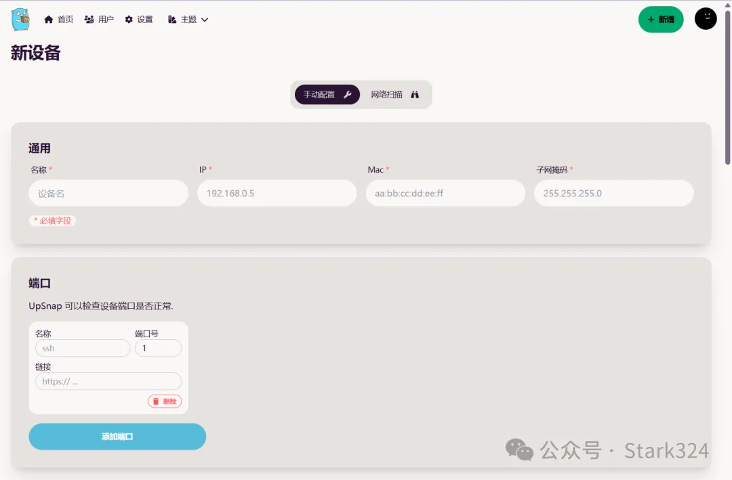Viewport: 732px width, 480px height.
Task: Click the port 名称 ssh input
Action: pos(83,348)
